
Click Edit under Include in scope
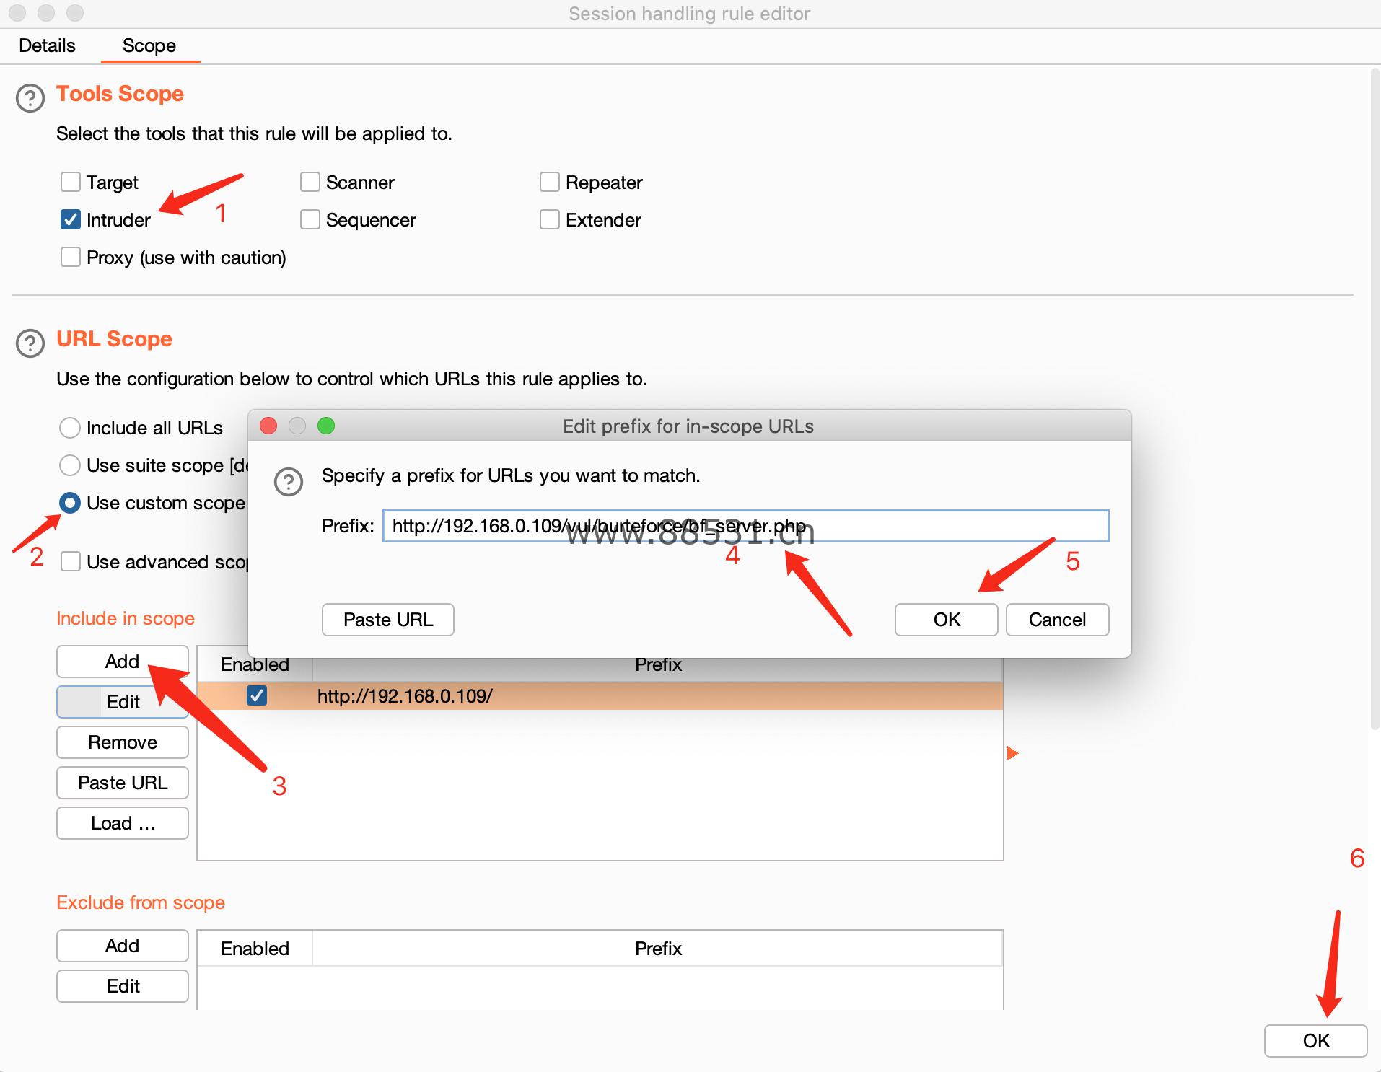(x=123, y=702)
